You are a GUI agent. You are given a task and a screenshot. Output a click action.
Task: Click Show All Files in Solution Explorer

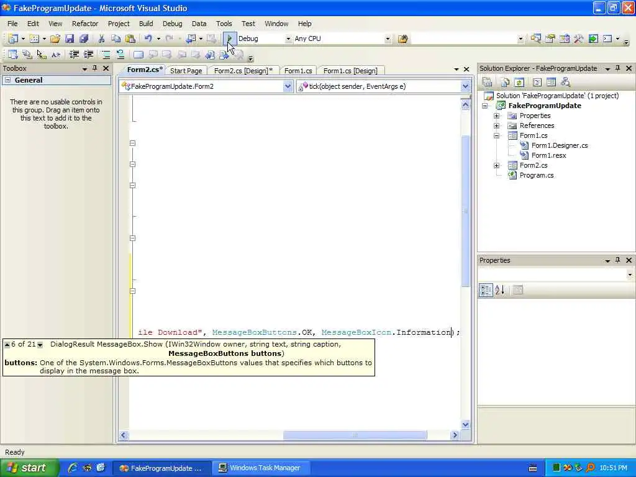[505, 83]
